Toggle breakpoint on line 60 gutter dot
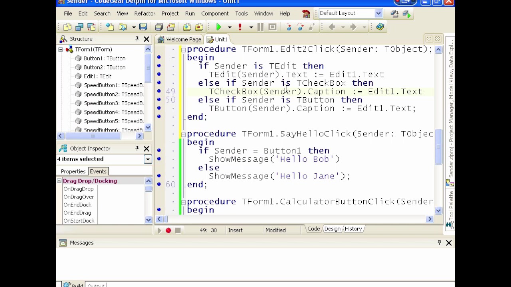This screenshot has height=287, width=511. pos(159,184)
